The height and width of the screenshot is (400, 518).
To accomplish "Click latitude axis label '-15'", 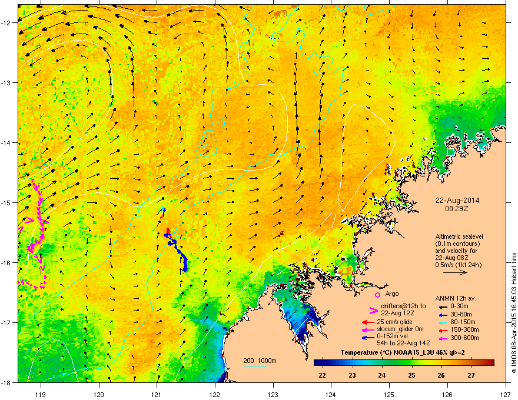I will pos(7,202).
